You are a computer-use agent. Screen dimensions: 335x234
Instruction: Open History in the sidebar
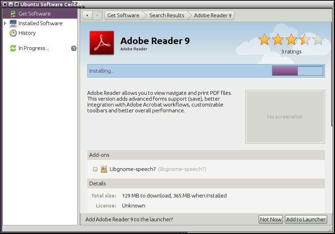click(x=40, y=33)
